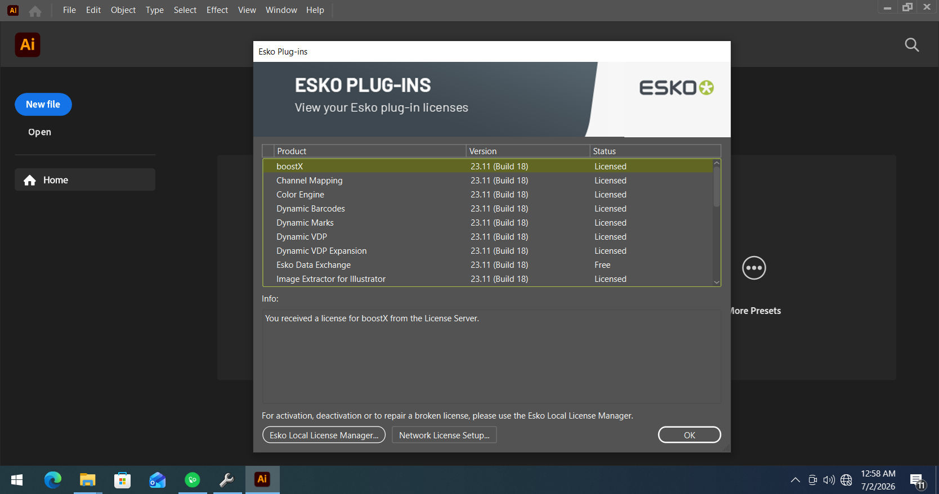Screen dimensions: 939x494
Task: Select the Channel Mapping row
Action: [488, 181]
